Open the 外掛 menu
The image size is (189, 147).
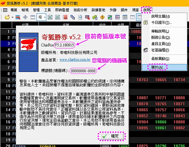(113, 10)
